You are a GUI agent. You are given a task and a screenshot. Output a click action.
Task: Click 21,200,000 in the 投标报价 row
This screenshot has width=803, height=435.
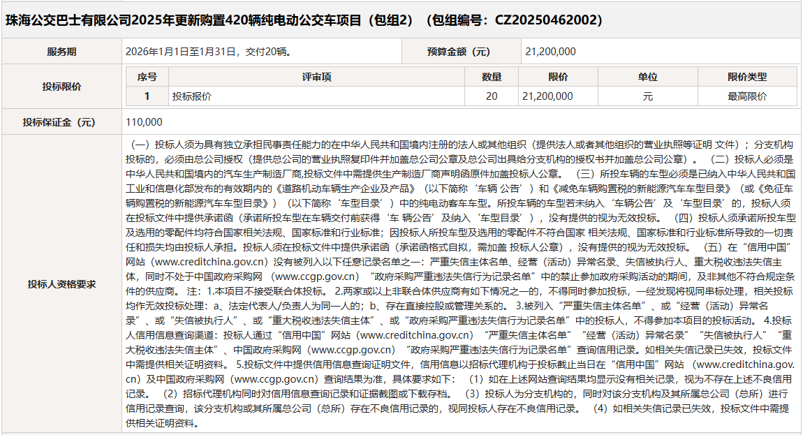pos(558,96)
